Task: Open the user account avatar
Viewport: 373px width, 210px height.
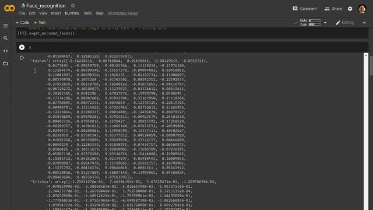Action: [362, 9]
